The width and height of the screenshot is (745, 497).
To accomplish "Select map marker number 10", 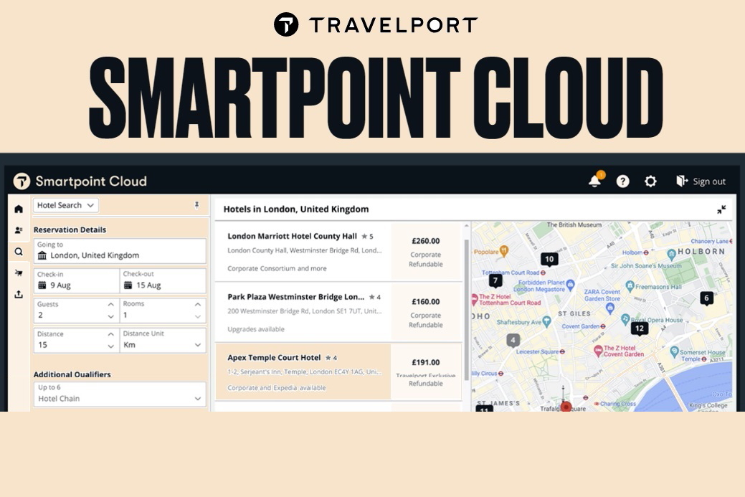I will pos(549,260).
